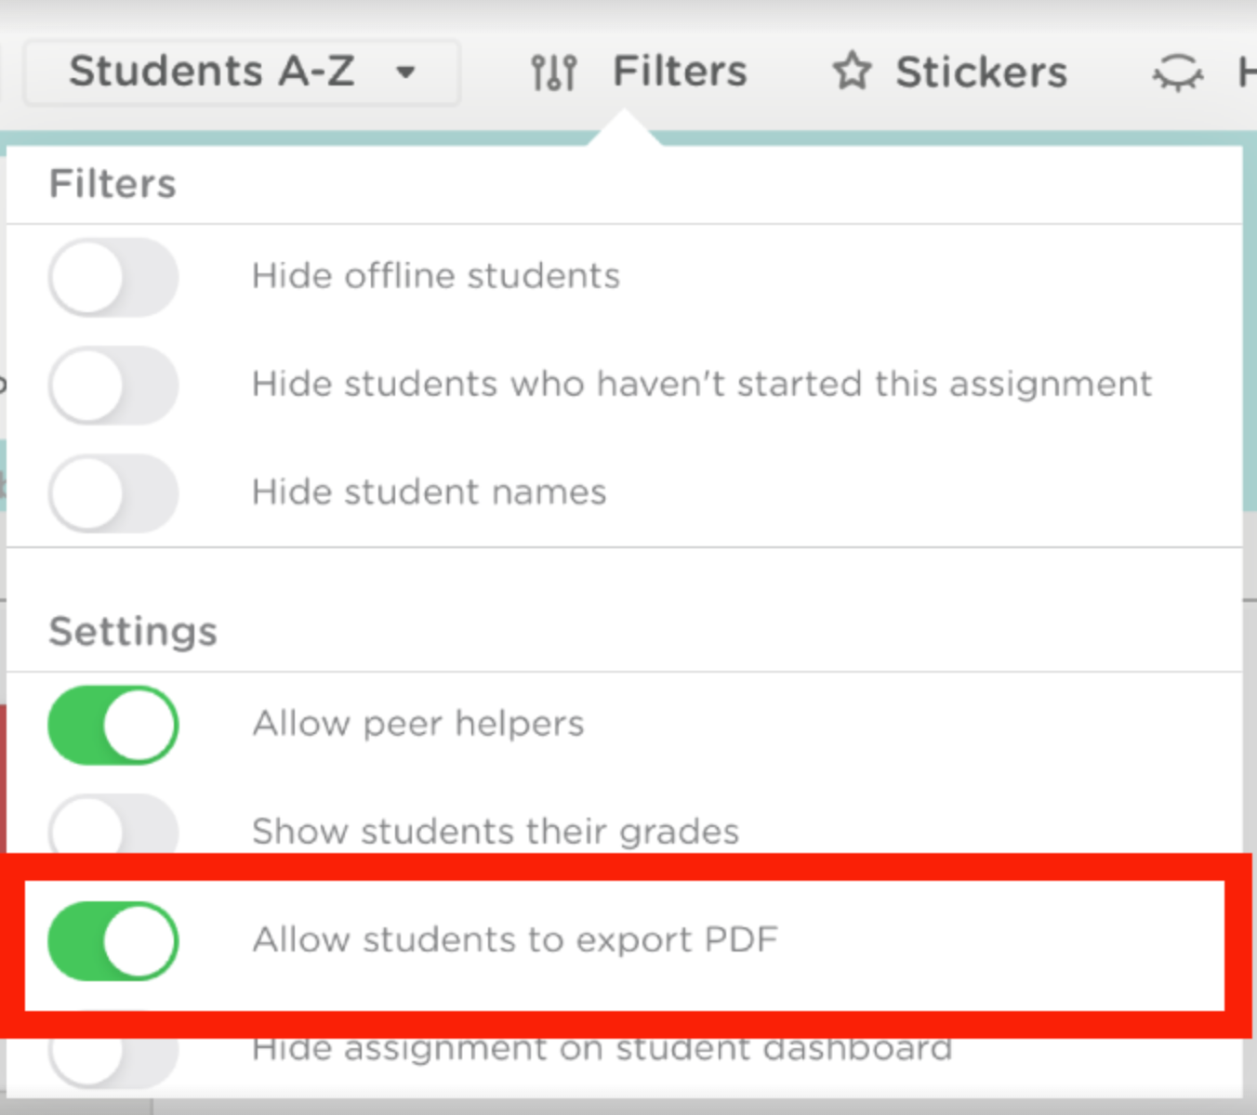Image resolution: width=1257 pixels, height=1115 pixels.
Task: Enable Hide offline students toggle
Action: (113, 278)
